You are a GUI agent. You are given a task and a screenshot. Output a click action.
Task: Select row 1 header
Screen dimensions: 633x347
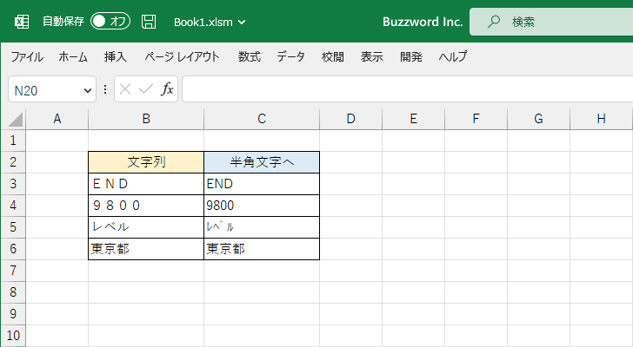pyautogui.click(x=13, y=141)
